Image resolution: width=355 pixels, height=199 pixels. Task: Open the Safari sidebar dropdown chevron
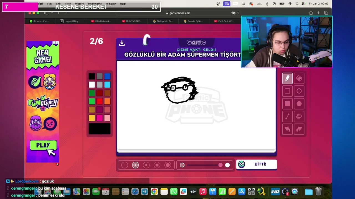pos(51,13)
